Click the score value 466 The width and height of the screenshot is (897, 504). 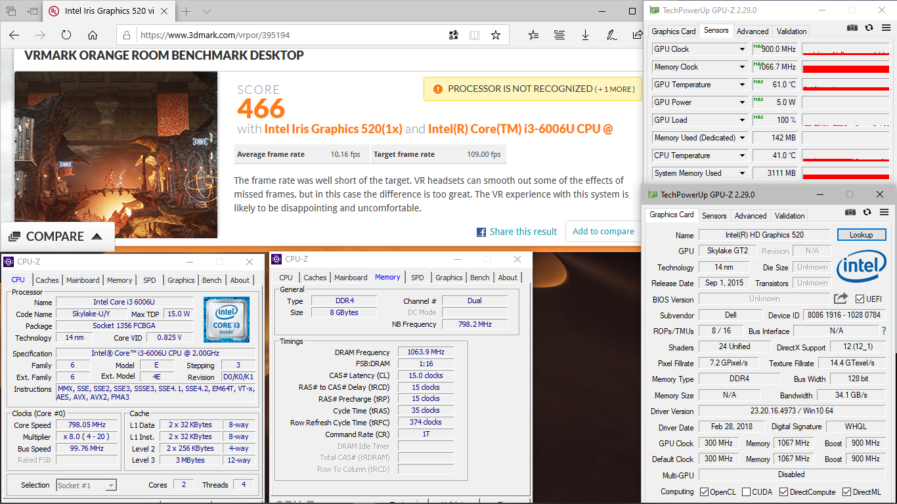pyautogui.click(x=261, y=108)
